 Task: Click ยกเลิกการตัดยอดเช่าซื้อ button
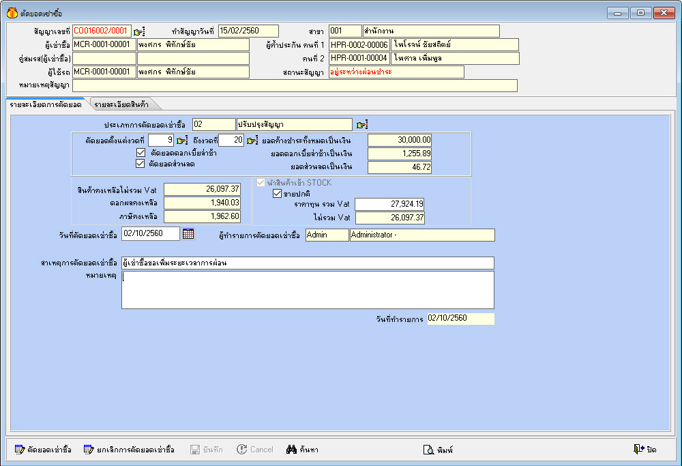pos(129,450)
